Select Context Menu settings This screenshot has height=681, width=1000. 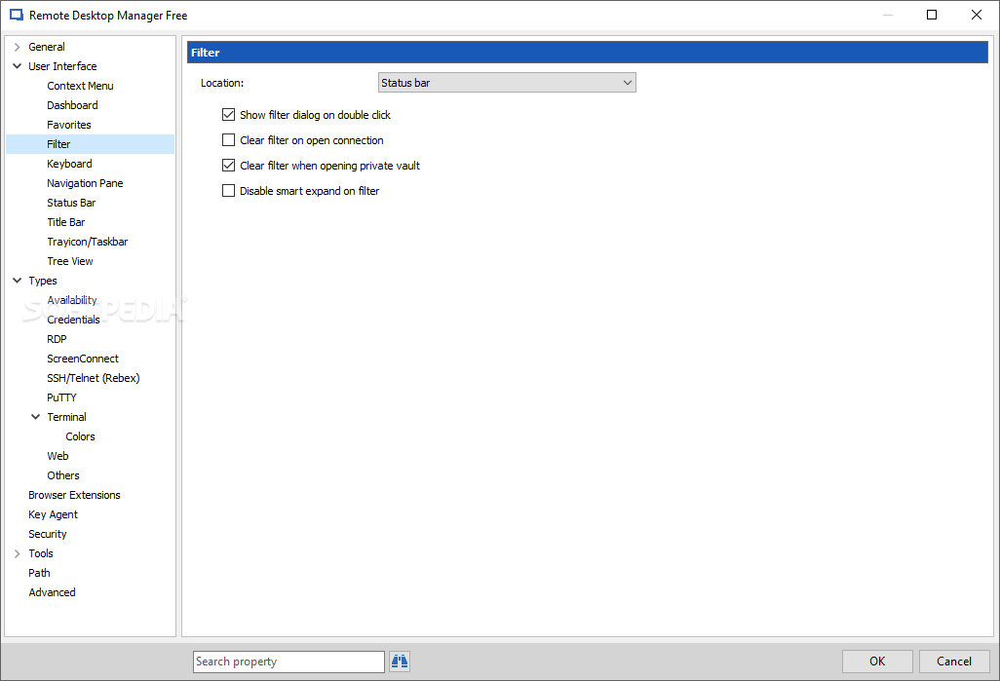click(x=80, y=86)
